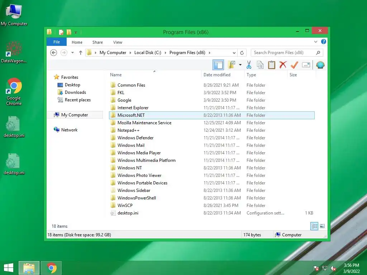Click the Copy toolbar icon
This screenshot has width=367, height=275.
tap(260, 65)
